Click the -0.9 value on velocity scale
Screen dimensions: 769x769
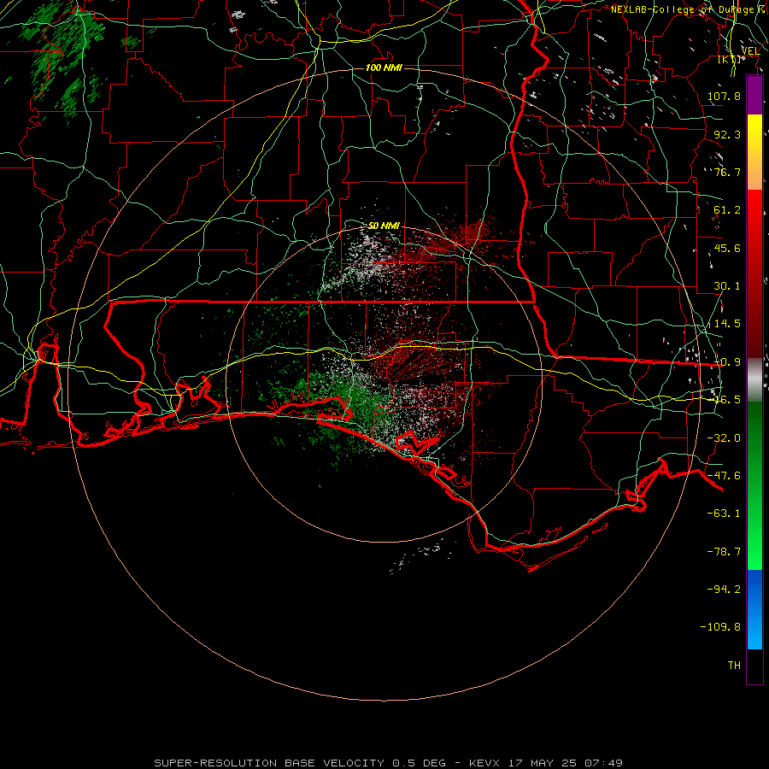(x=727, y=362)
